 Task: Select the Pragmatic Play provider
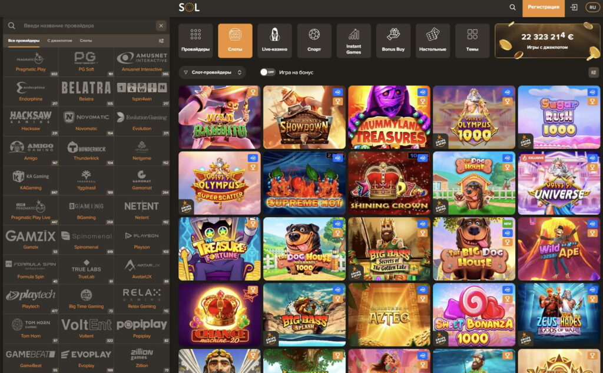(x=31, y=62)
